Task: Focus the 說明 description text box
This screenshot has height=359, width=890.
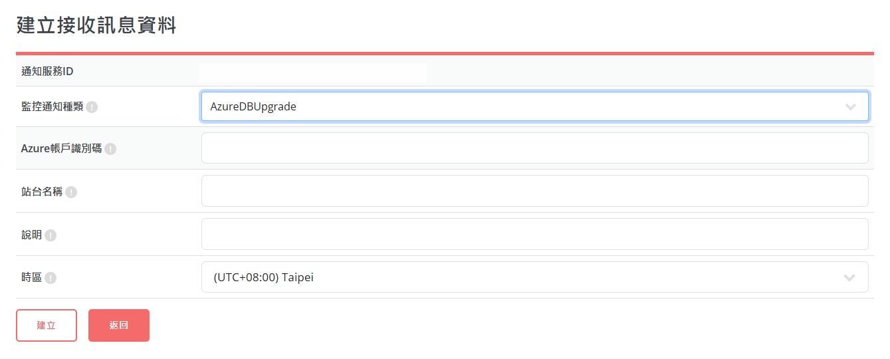Action: [534, 234]
